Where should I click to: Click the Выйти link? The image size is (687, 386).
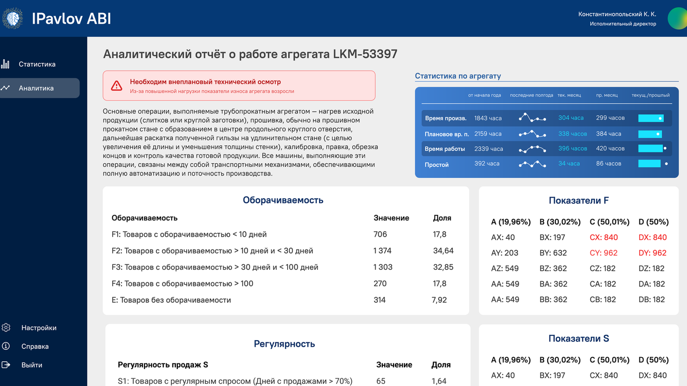[32, 365]
